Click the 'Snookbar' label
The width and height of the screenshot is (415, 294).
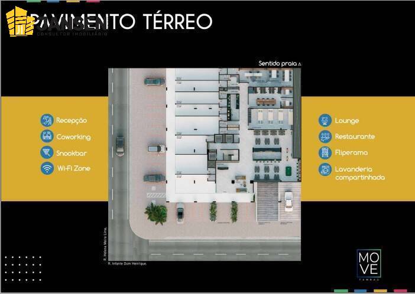[x=72, y=153]
